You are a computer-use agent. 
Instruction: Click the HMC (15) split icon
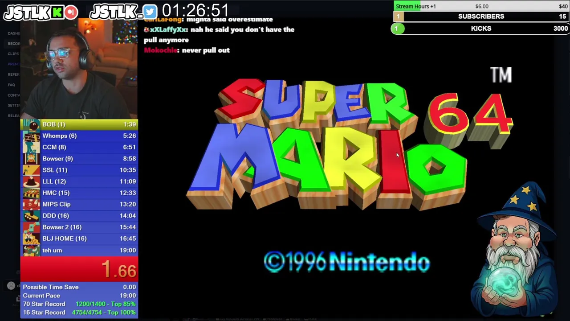click(x=31, y=193)
